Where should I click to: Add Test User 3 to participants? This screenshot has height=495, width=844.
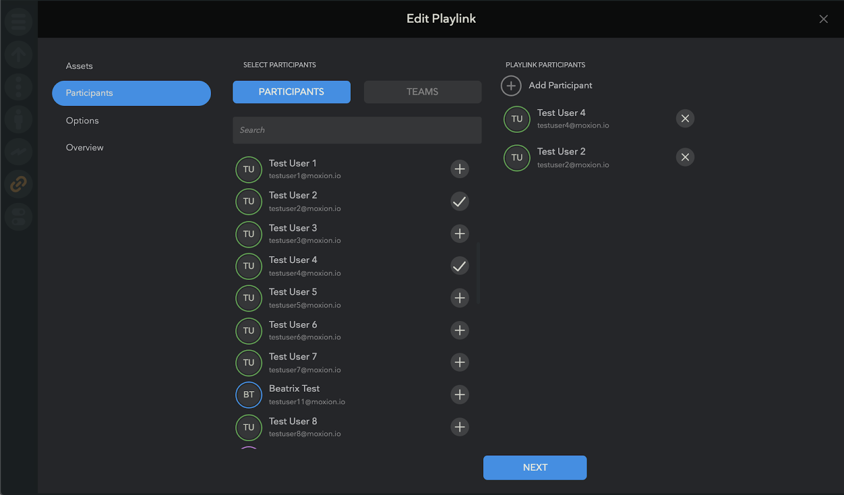pyautogui.click(x=459, y=234)
